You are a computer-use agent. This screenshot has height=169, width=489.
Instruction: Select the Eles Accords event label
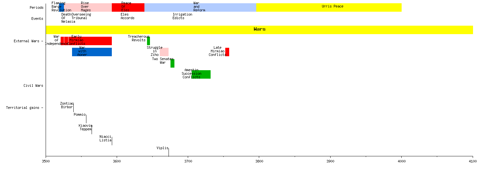[127, 16]
